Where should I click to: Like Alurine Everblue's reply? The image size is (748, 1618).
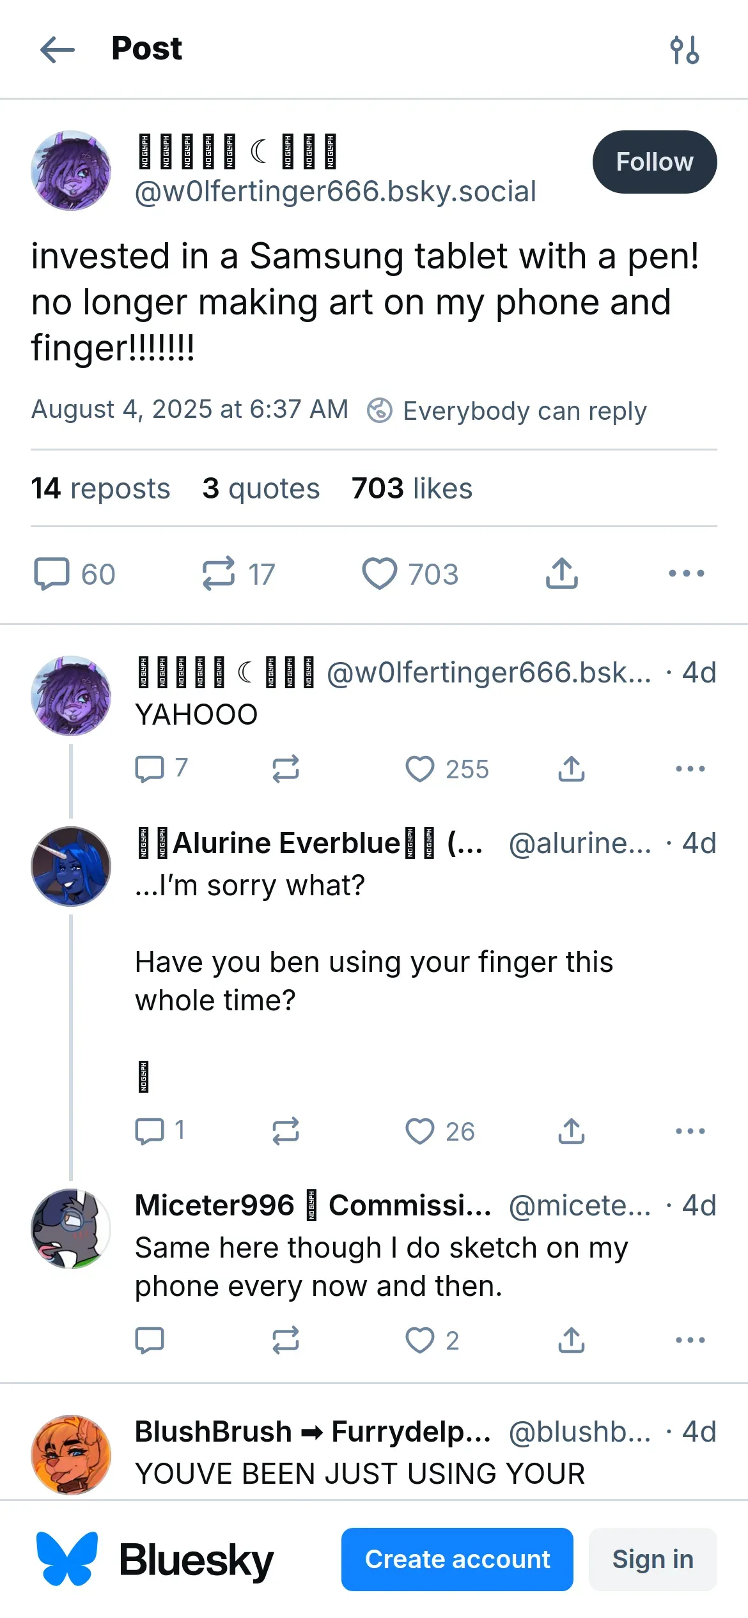point(420,1131)
